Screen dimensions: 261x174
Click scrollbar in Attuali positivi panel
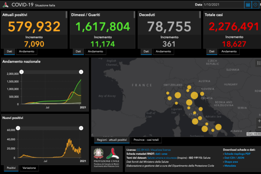coord(66,14)
